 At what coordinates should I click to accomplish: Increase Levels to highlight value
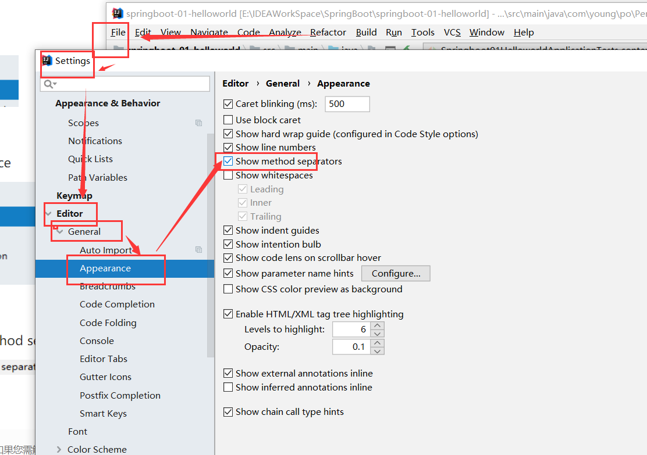coord(377,325)
